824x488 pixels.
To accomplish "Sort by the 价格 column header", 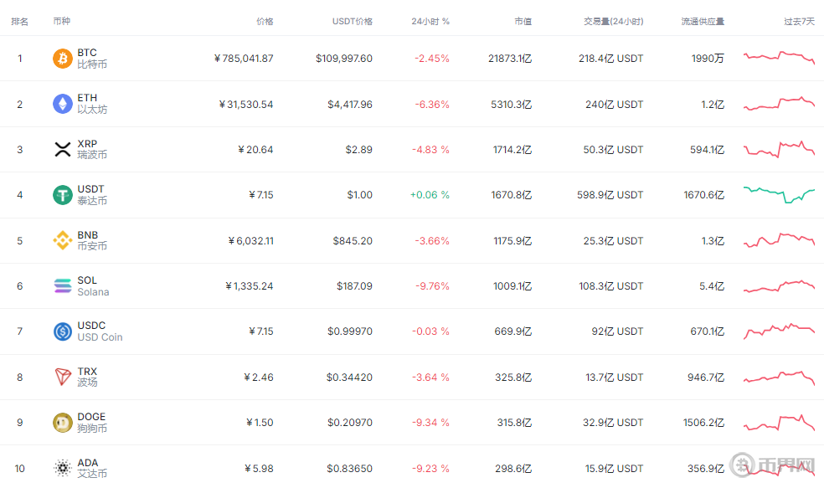I will coord(265,21).
